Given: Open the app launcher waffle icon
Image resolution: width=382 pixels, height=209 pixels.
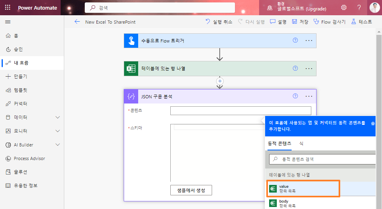Looking at the screenshot, I should [8, 8].
